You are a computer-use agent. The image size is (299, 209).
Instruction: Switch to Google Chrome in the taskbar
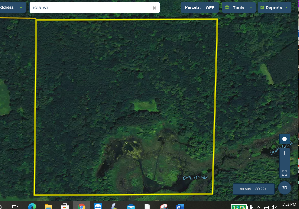(81, 206)
